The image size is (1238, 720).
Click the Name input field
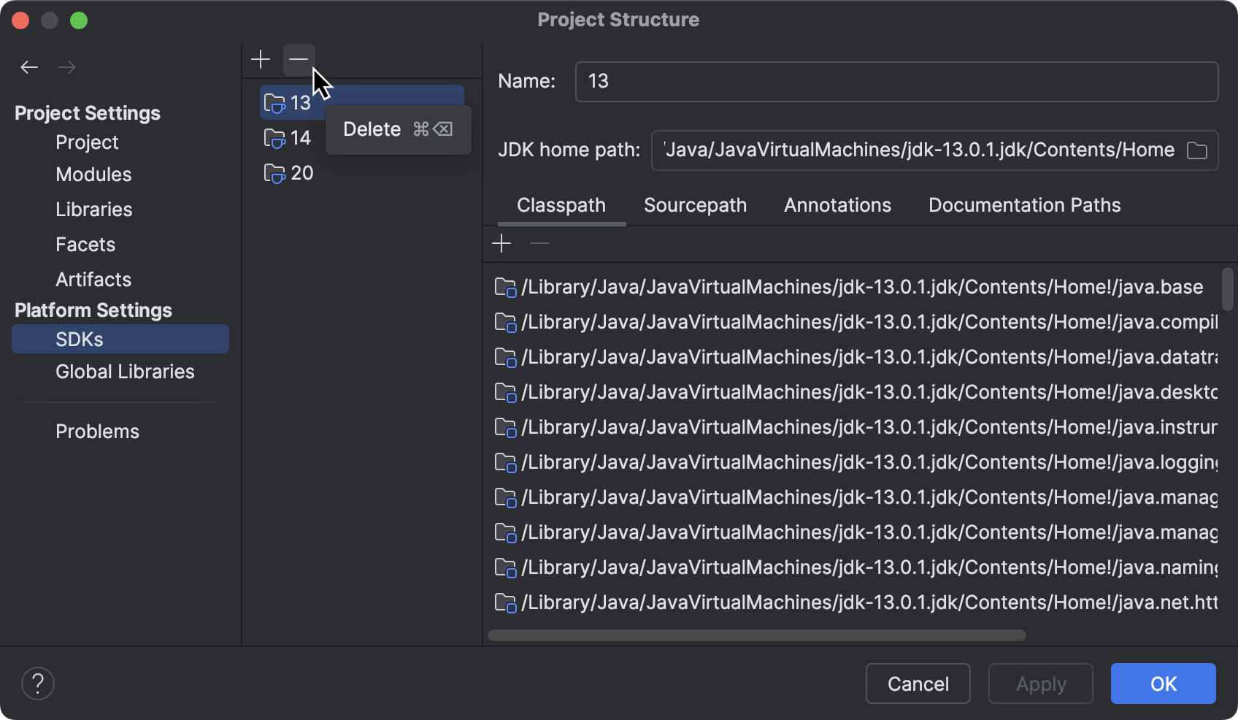coord(896,82)
